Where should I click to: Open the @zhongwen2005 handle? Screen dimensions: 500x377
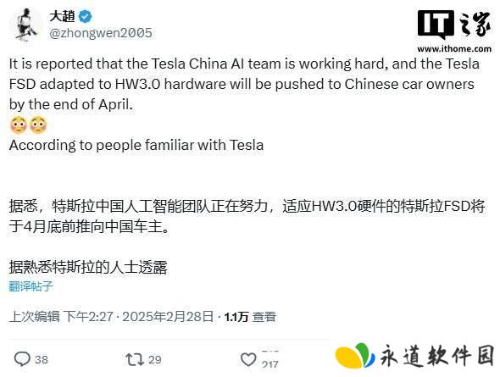click(x=101, y=33)
